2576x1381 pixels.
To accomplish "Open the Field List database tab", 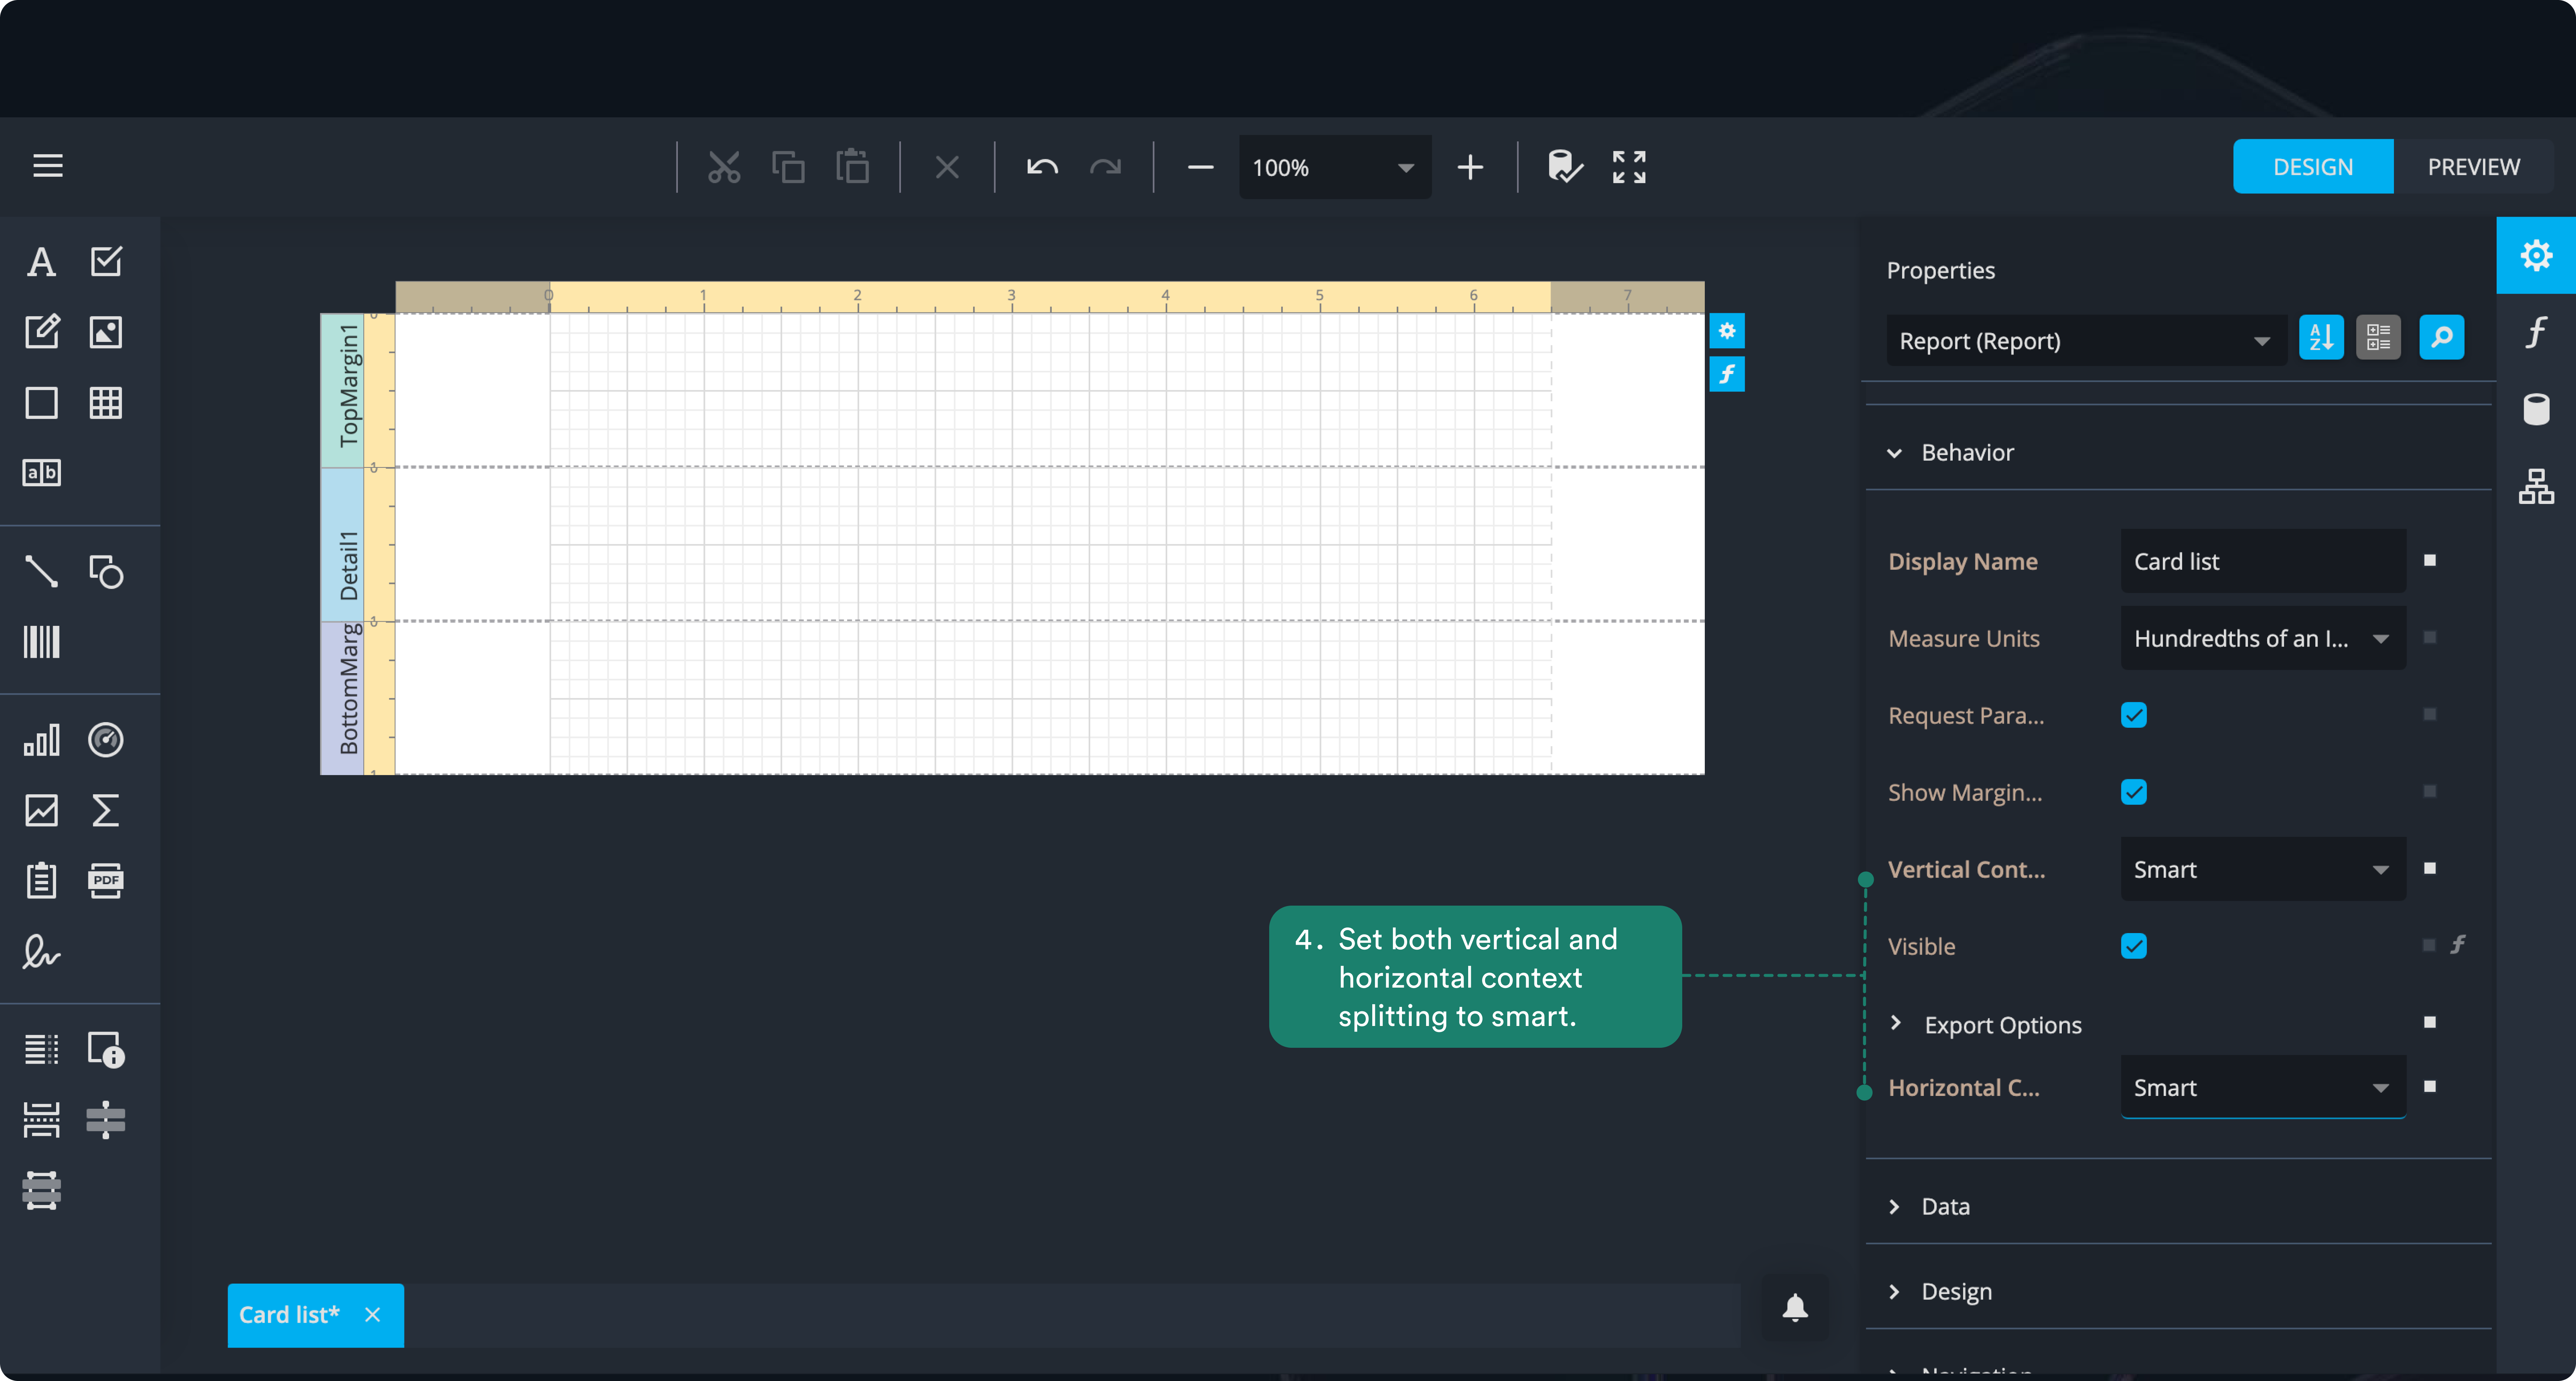I will [2536, 409].
